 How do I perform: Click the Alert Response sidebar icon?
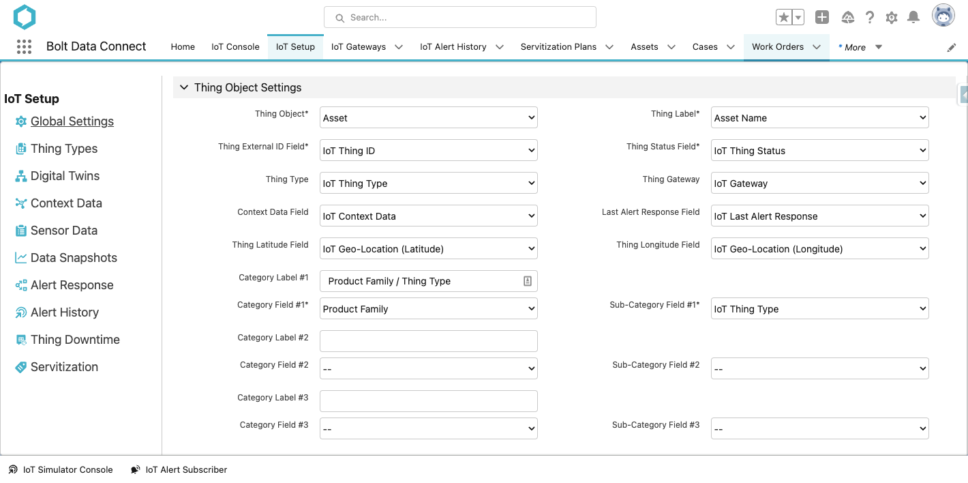(x=21, y=285)
